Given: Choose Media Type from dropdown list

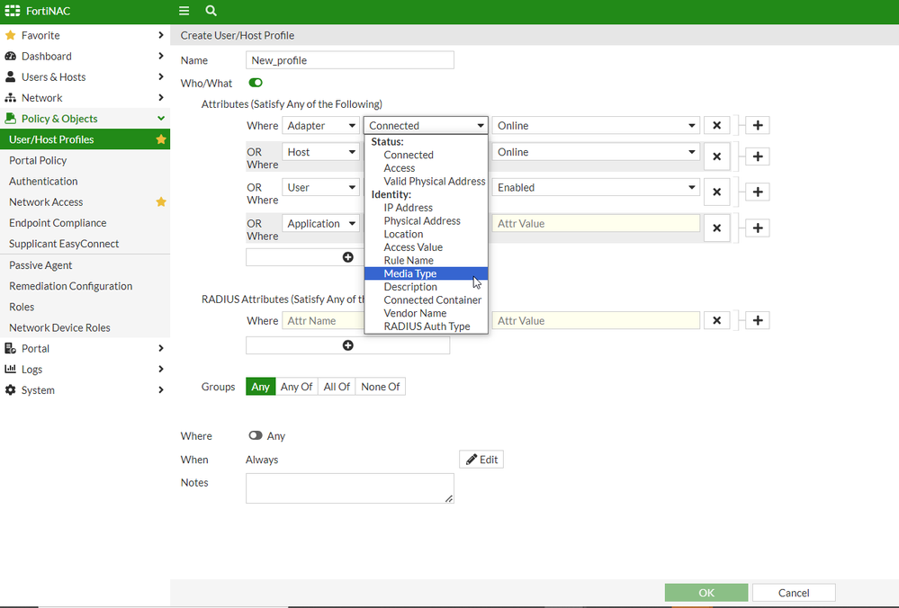Looking at the screenshot, I should click(410, 273).
